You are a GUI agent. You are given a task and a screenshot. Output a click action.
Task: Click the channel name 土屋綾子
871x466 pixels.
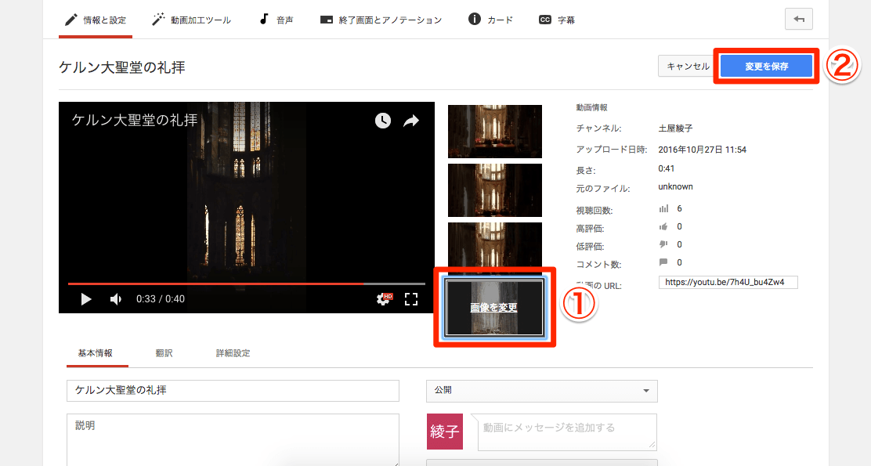pos(675,128)
